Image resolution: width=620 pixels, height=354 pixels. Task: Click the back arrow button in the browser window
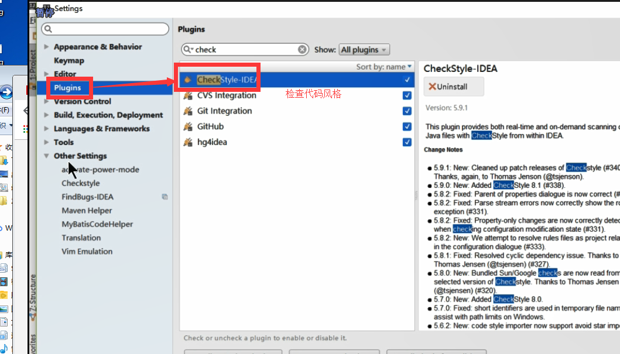pos(6,92)
